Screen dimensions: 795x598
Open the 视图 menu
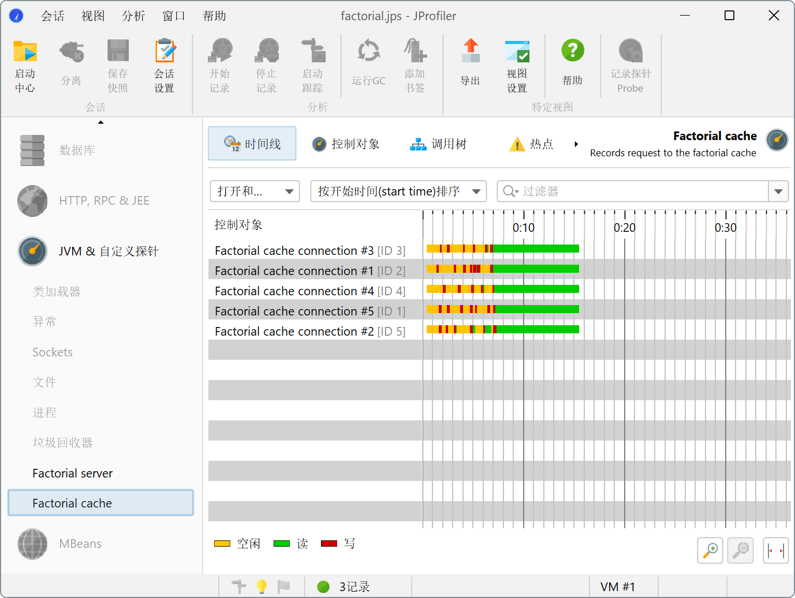[x=93, y=16]
